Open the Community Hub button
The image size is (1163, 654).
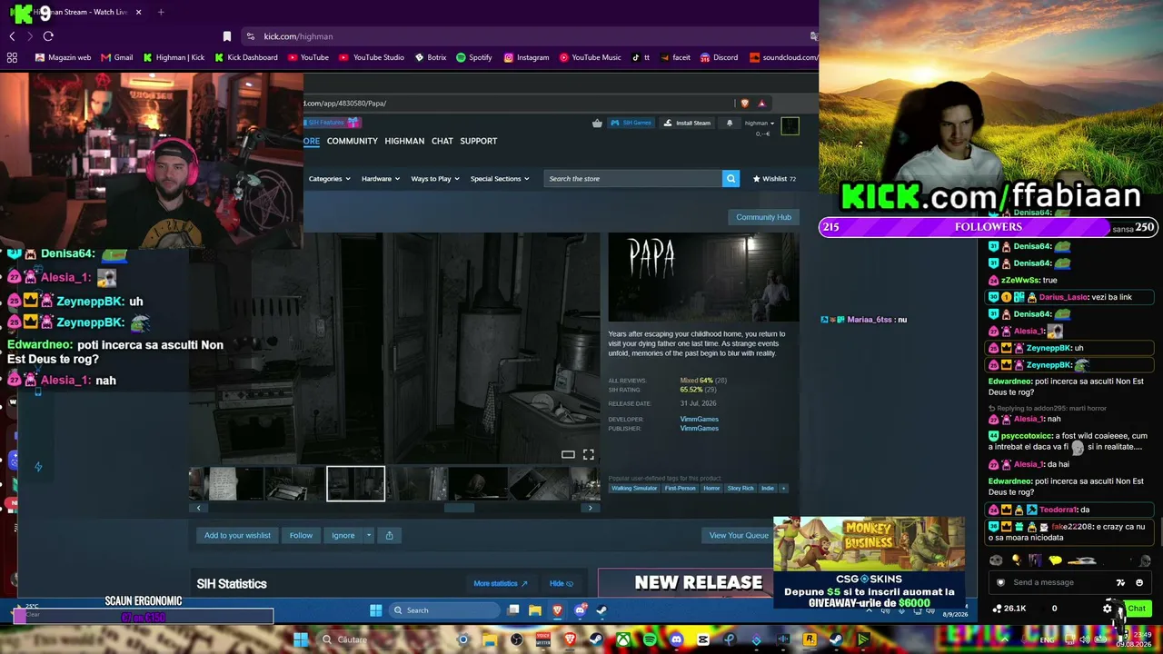[x=763, y=217]
